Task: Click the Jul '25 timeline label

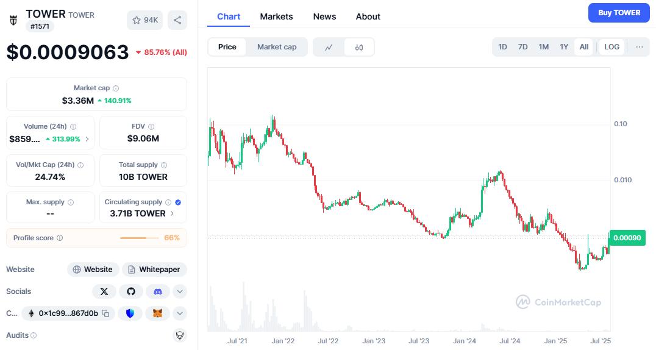Action: (601, 341)
